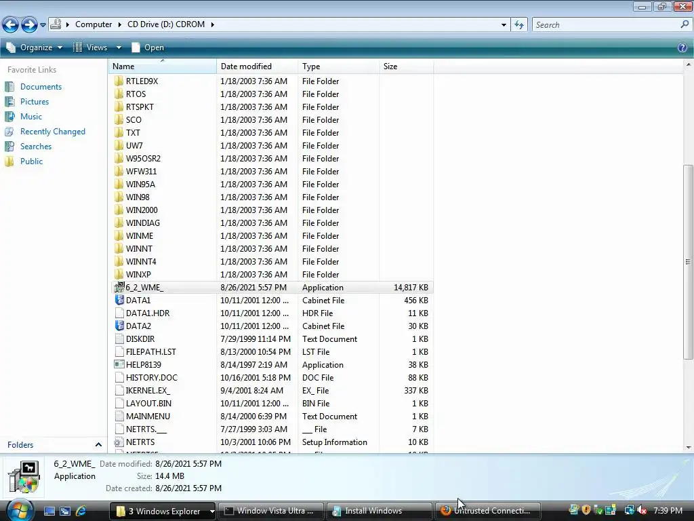
Task: Select the RTLED9X folder icon
Action: (x=119, y=81)
